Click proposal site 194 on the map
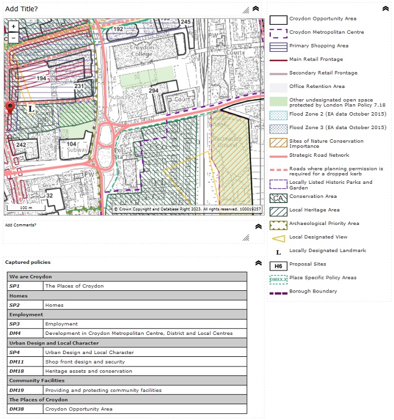The height and width of the screenshot is (420, 394). pyautogui.click(x=41, y=78)
